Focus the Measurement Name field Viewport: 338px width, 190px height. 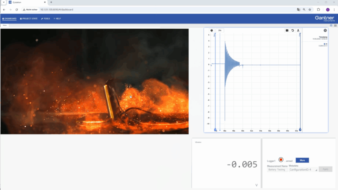point(277,170)
